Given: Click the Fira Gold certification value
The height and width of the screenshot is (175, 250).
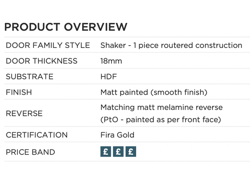Looking at the screenshot, I should 117,135.
